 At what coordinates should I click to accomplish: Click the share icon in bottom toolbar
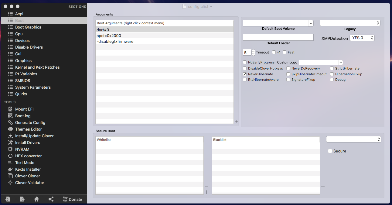[51, 199]
